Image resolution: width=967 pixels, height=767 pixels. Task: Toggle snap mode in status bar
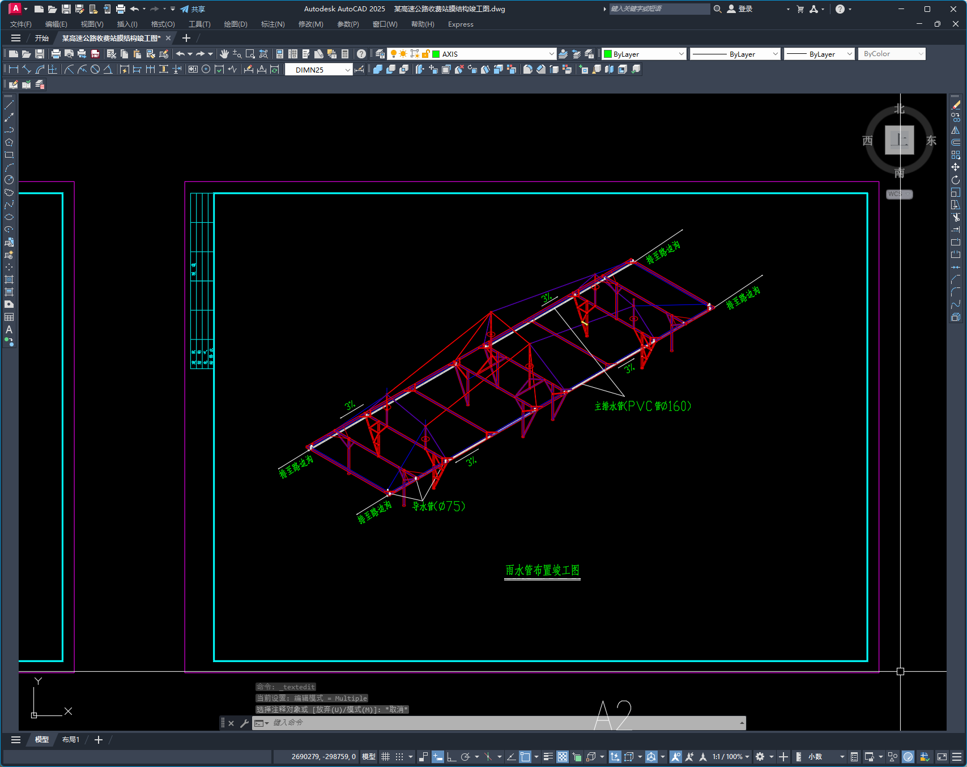399,757
